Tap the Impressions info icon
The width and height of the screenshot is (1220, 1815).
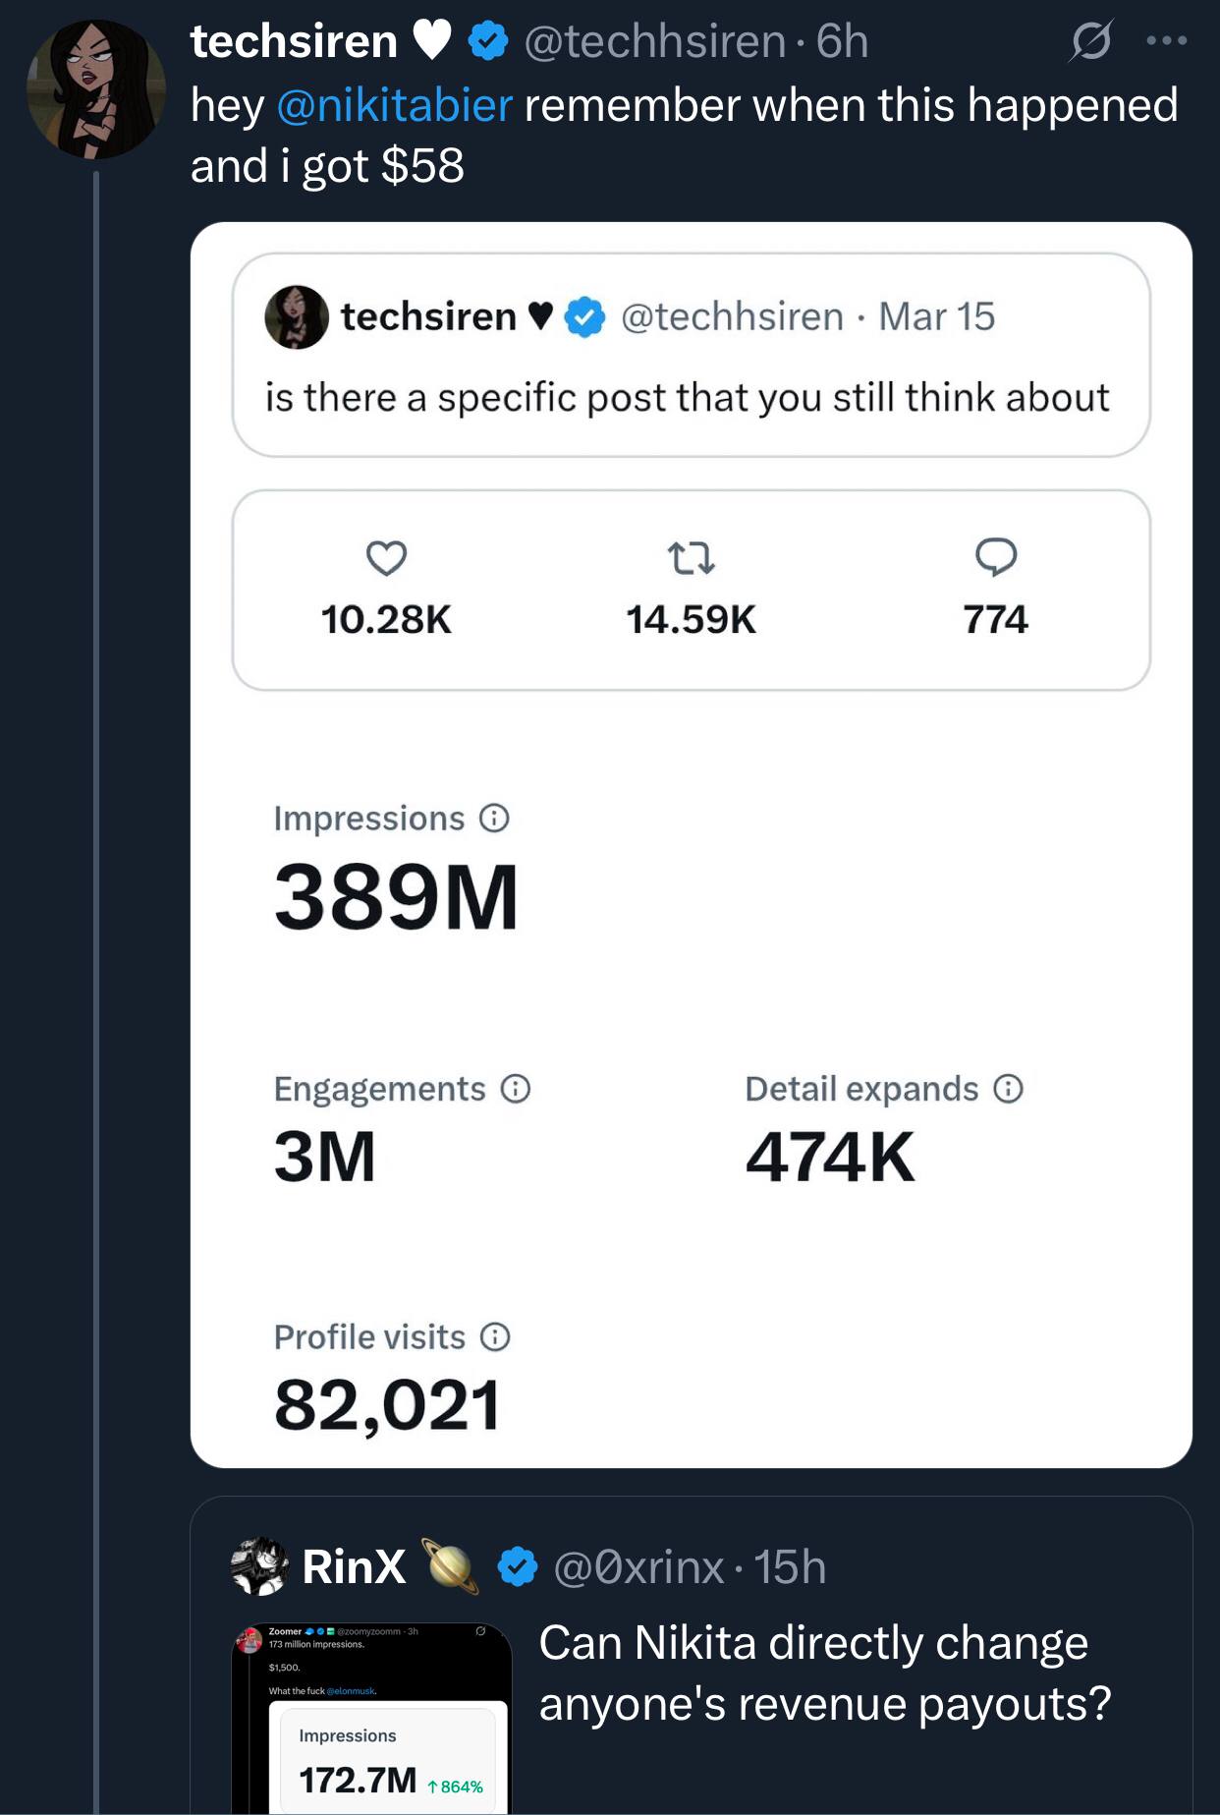pyautogui.click(x=496, y=817)
